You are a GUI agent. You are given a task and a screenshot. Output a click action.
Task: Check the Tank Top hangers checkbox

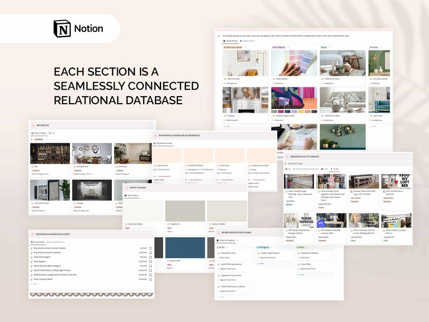tap(151, 257)
